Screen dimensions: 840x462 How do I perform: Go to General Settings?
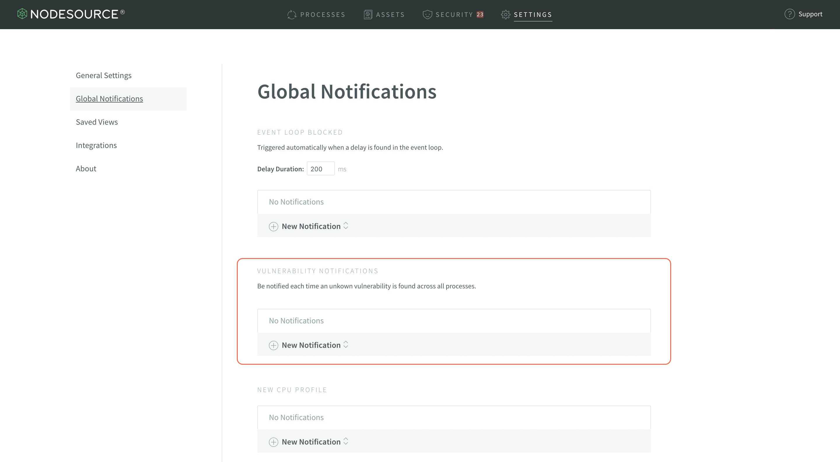click(x=104, y=75)
